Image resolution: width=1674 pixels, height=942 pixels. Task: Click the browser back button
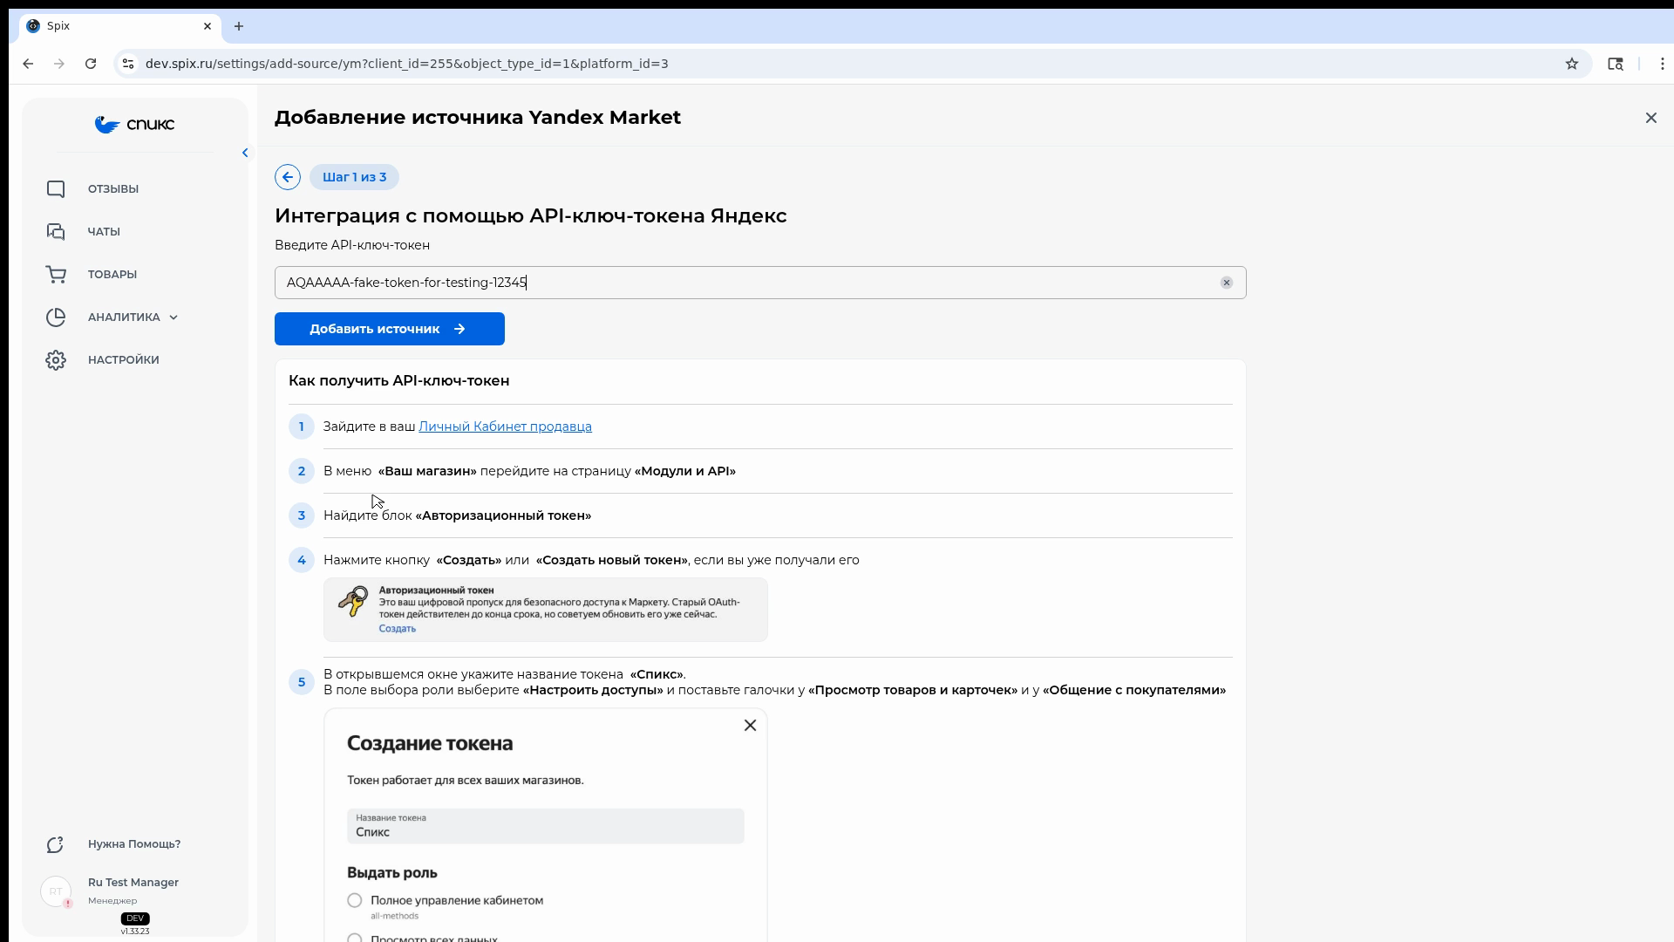click(x=28, y=64)
